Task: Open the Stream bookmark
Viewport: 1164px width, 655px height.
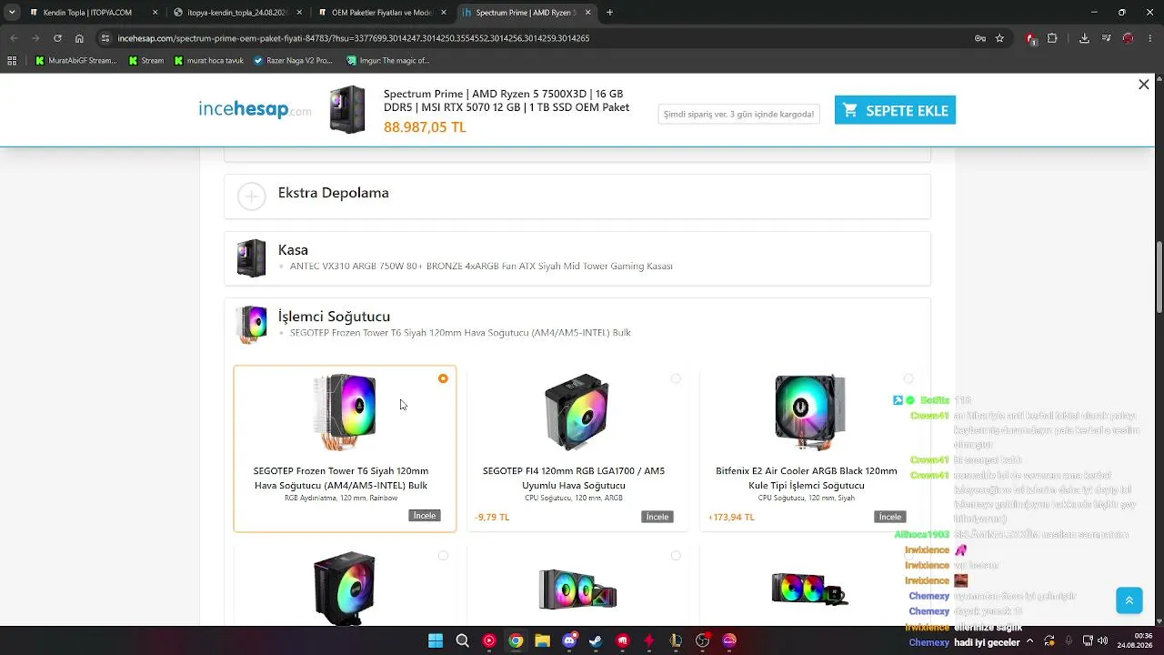Action: click(x=145, y=61)
